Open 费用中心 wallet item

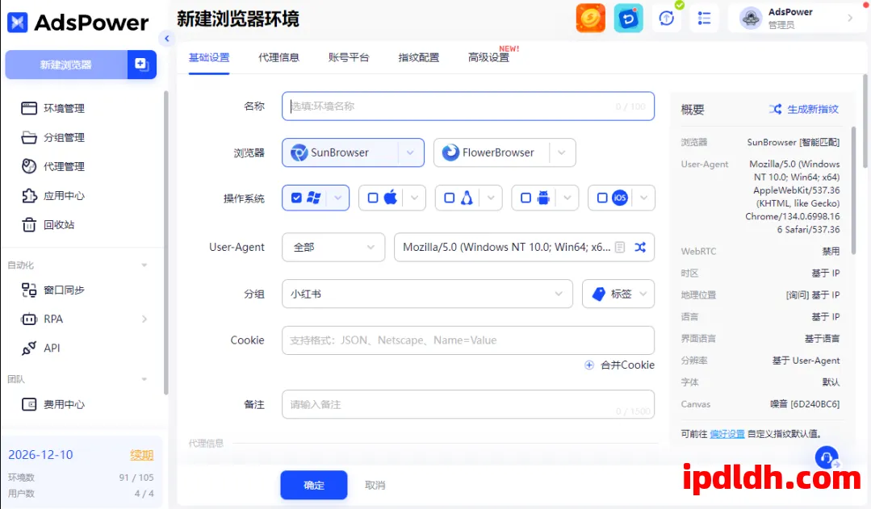pyautogui.click(x=52, y=404)
